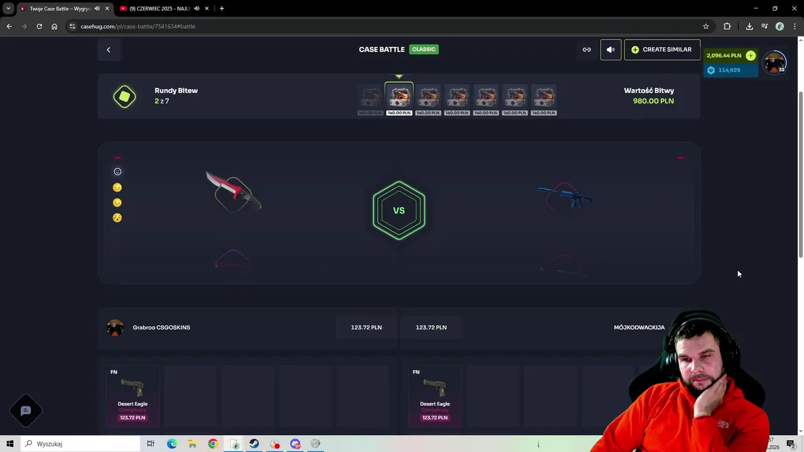Click the Wyszukaj taskbar search box
The image size is (804, 452).
coord(80,444)
